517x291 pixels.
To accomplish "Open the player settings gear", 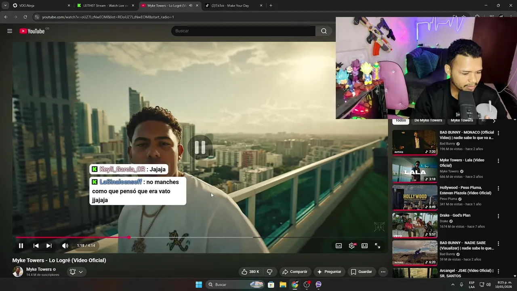I will [352, 246].
